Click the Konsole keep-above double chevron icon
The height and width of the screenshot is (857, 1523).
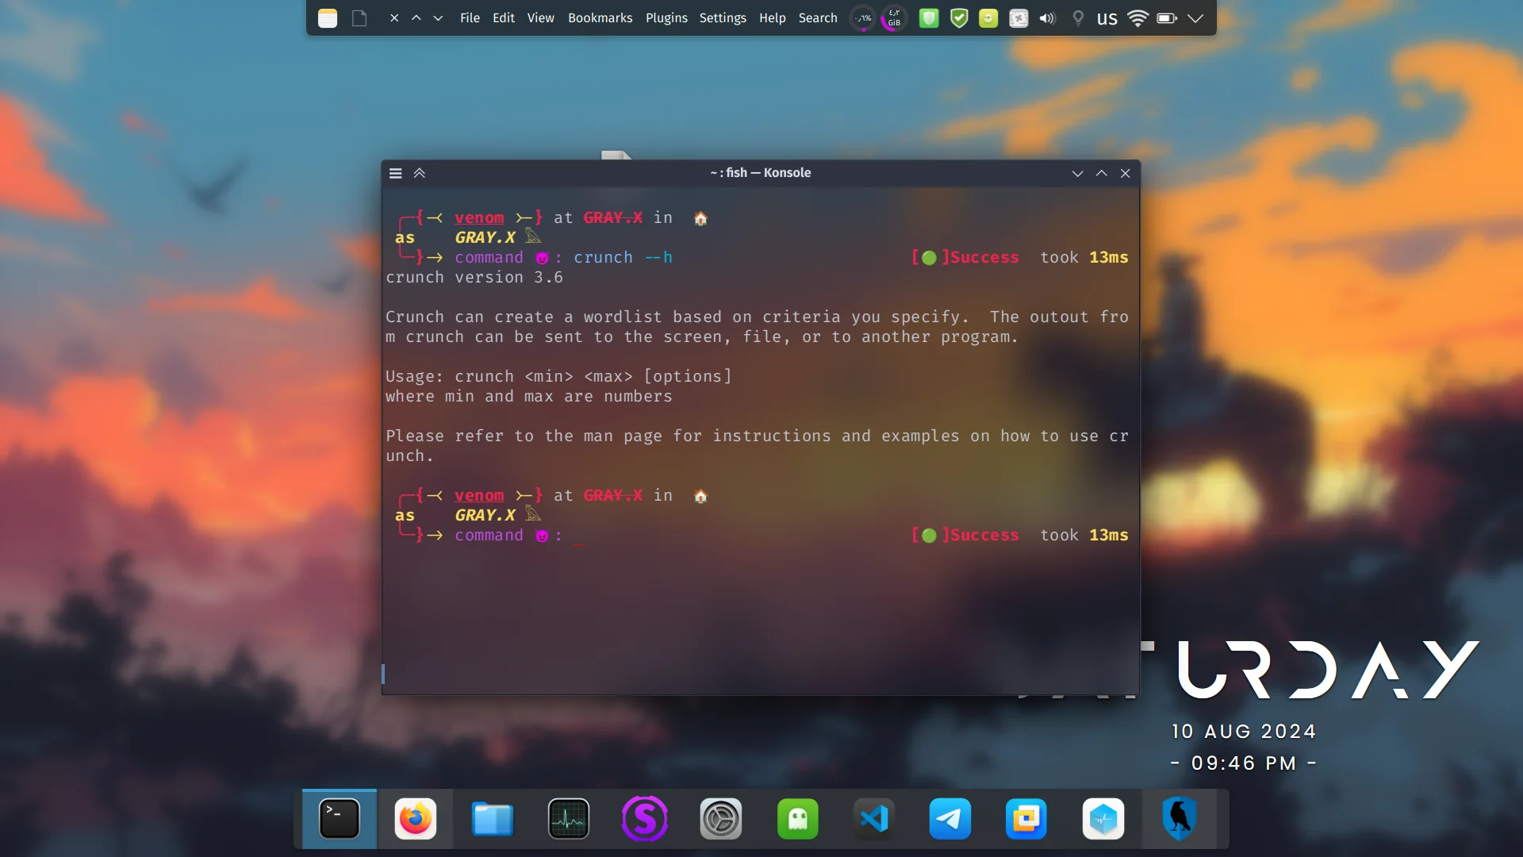pyautogui.click(x=420, y=173)
